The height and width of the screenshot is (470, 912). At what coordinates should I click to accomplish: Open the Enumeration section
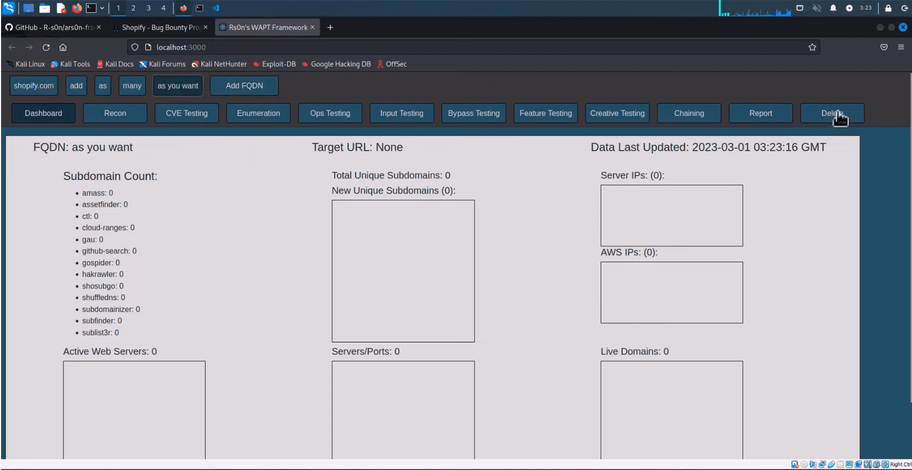(x=258, y=113)
